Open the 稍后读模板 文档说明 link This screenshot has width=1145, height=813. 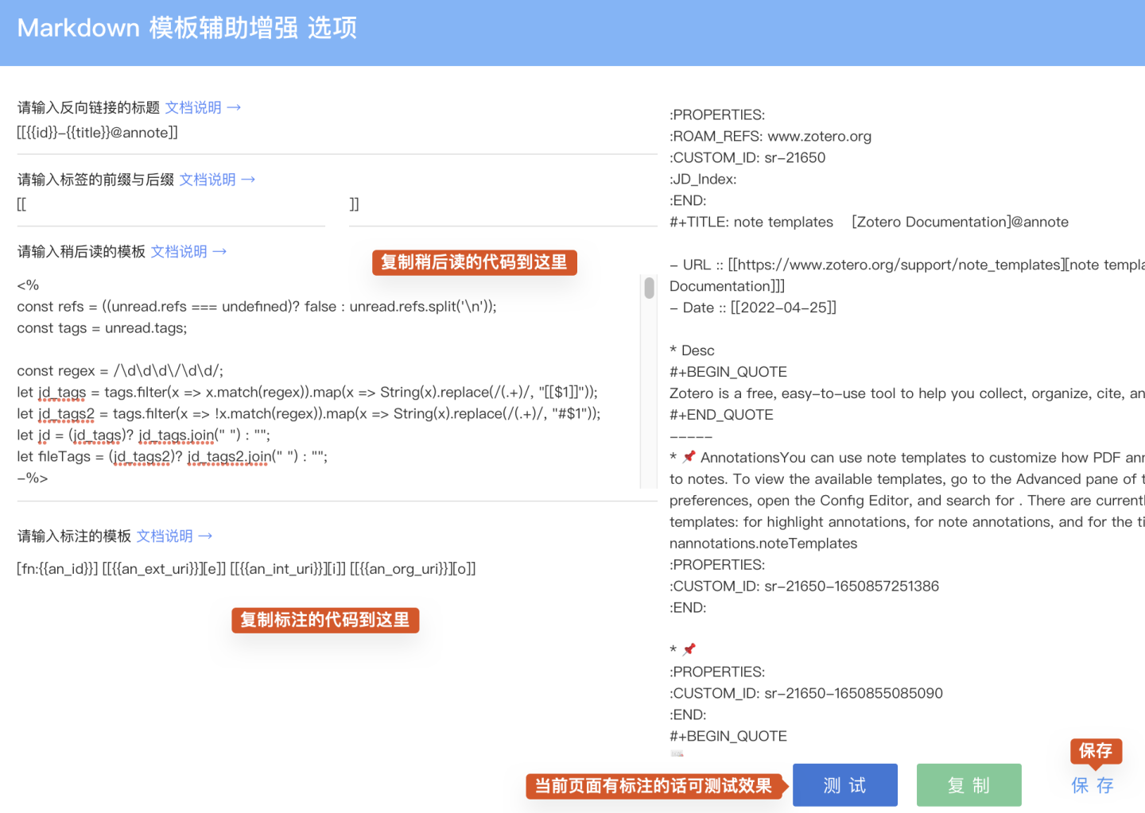[179, 251]
